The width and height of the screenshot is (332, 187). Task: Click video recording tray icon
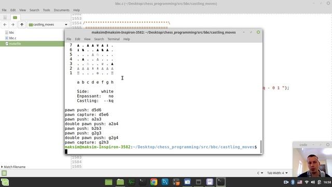(x=286, y=182)
